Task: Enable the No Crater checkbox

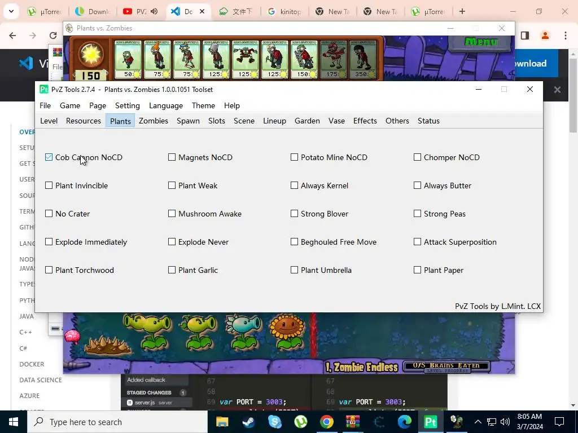Action: (x=49, y=214)
